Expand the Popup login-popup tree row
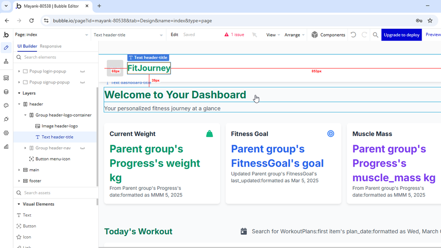Viewport: 441px width, 248px height. pyautogui.click(x=19, y=71)
